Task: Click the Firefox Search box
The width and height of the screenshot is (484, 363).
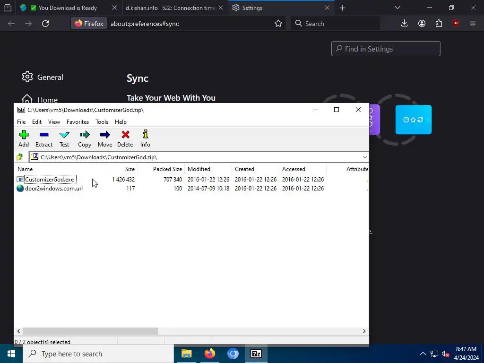Action: pos(335,24)
